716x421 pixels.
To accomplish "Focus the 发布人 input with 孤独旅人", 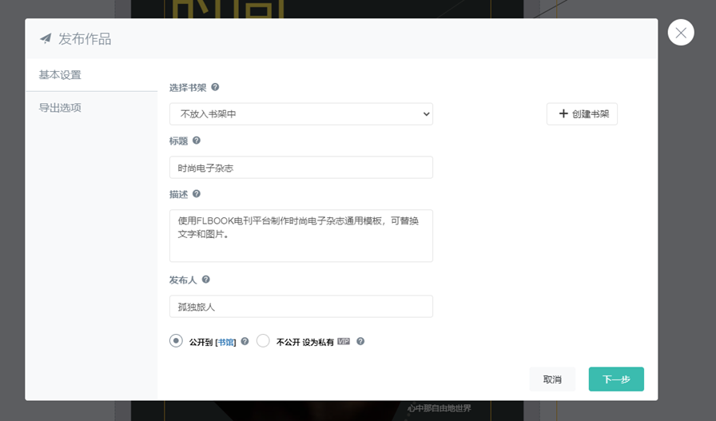I will click(301, 307).
